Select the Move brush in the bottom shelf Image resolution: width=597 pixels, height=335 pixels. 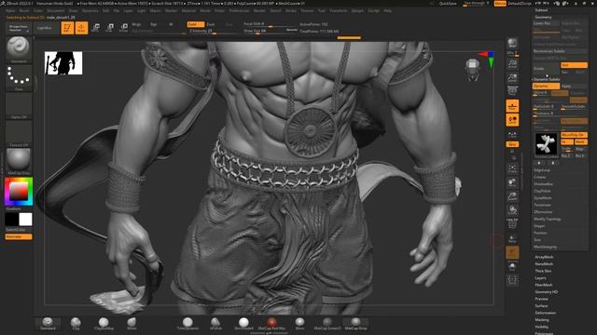pyautogui.click(x=132, y=324)
